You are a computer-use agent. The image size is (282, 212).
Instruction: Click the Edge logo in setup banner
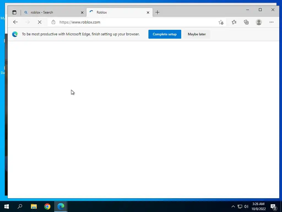(15, 34)
